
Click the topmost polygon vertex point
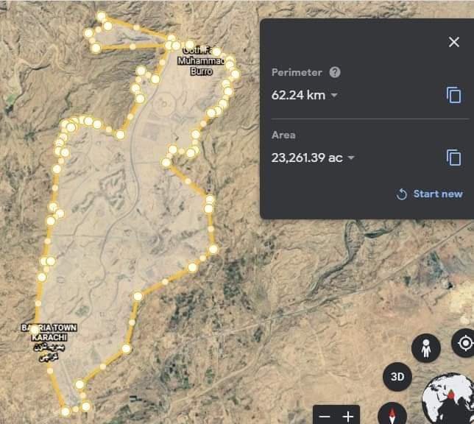click(x=102, y=16)
